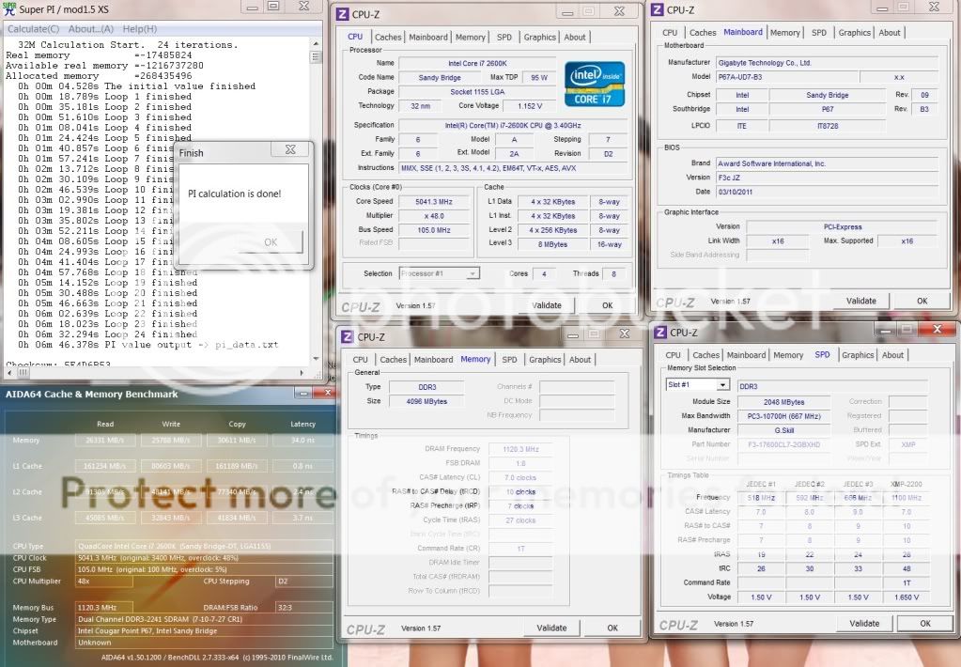
Task: Switch to Memory tab in the CPU-tab window
Action: (470, 38)
